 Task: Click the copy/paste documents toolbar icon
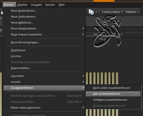tap(91, 12)
